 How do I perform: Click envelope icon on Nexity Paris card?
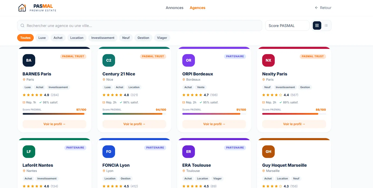pyautogui.click(x=264, y=102)
